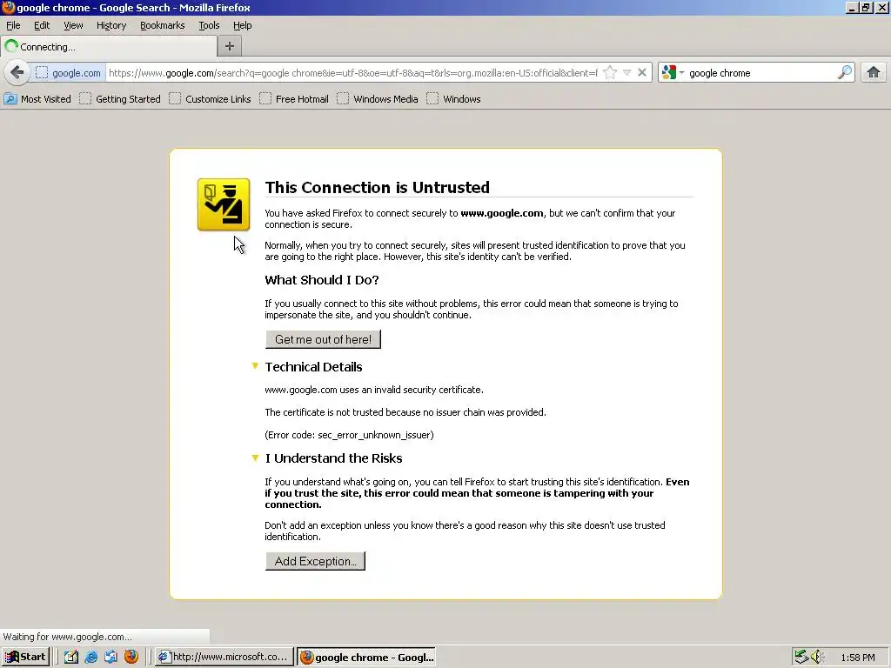Viewport: 891px width, 668px height.
Task: Click the Waiting for www.google.com status text
Action: 68,637
